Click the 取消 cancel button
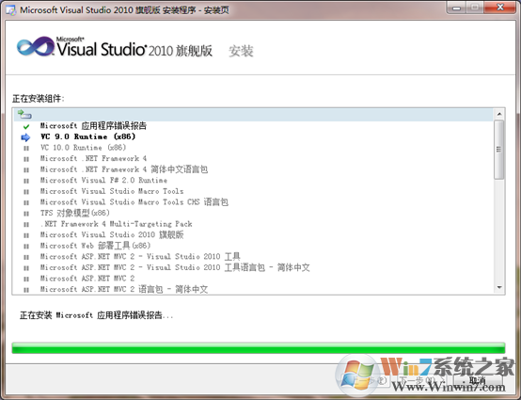 point(477,380)
